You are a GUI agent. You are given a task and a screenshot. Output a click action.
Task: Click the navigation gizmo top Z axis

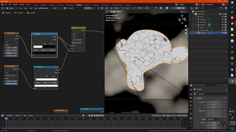tap(182, 15)
